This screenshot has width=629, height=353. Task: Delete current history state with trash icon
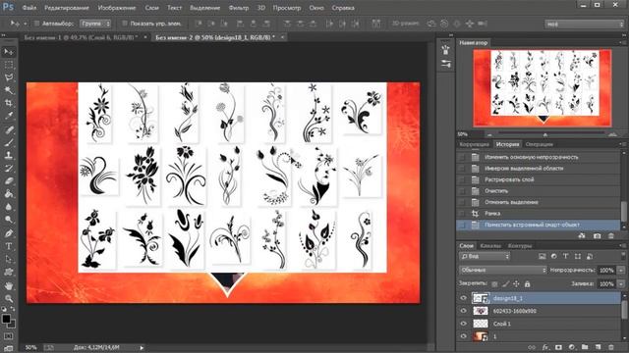[611, 236]
